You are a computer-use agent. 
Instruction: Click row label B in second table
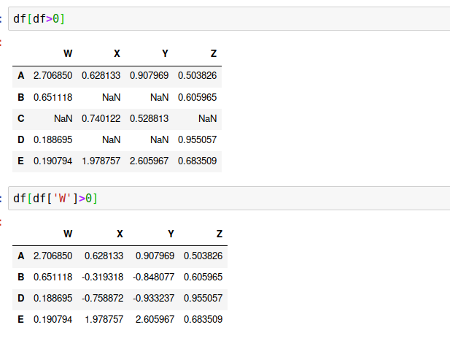tap(20, 277)
